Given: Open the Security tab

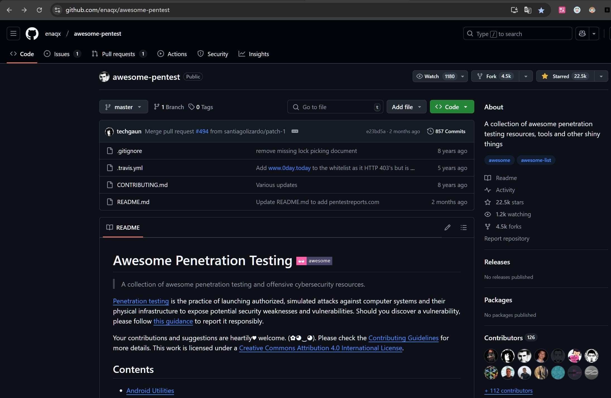Looking at the screenshot, I should 213,54.
